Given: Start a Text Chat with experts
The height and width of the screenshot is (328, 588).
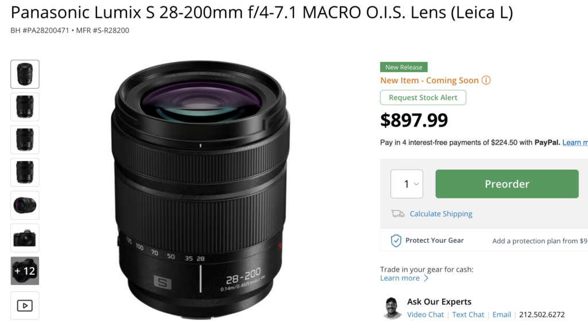Looking at the screenshot, I should tap(468, 315).
